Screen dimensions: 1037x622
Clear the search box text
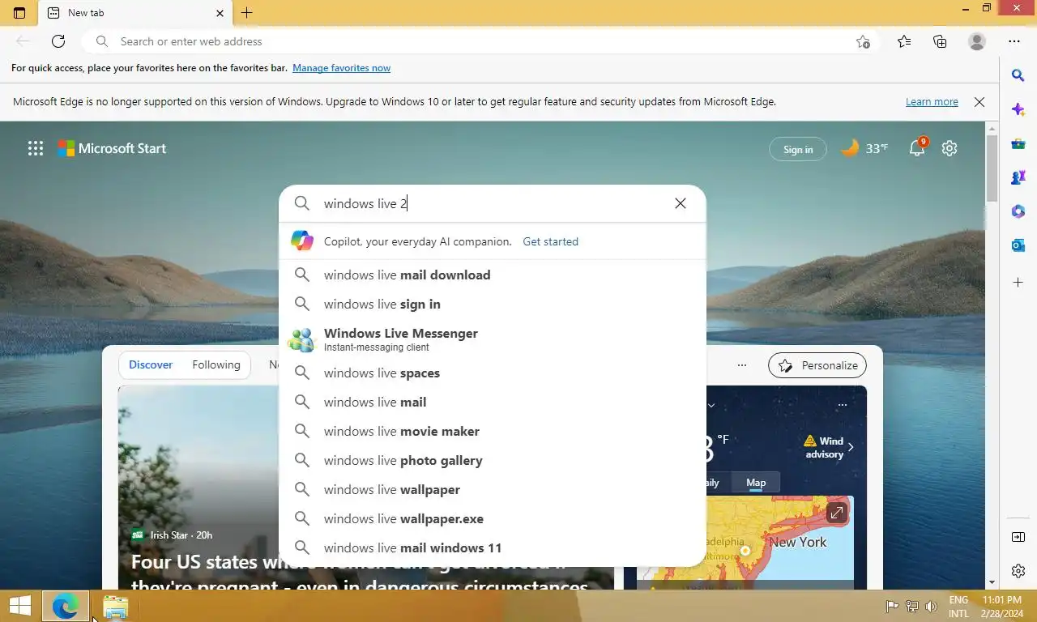point(681,203)
